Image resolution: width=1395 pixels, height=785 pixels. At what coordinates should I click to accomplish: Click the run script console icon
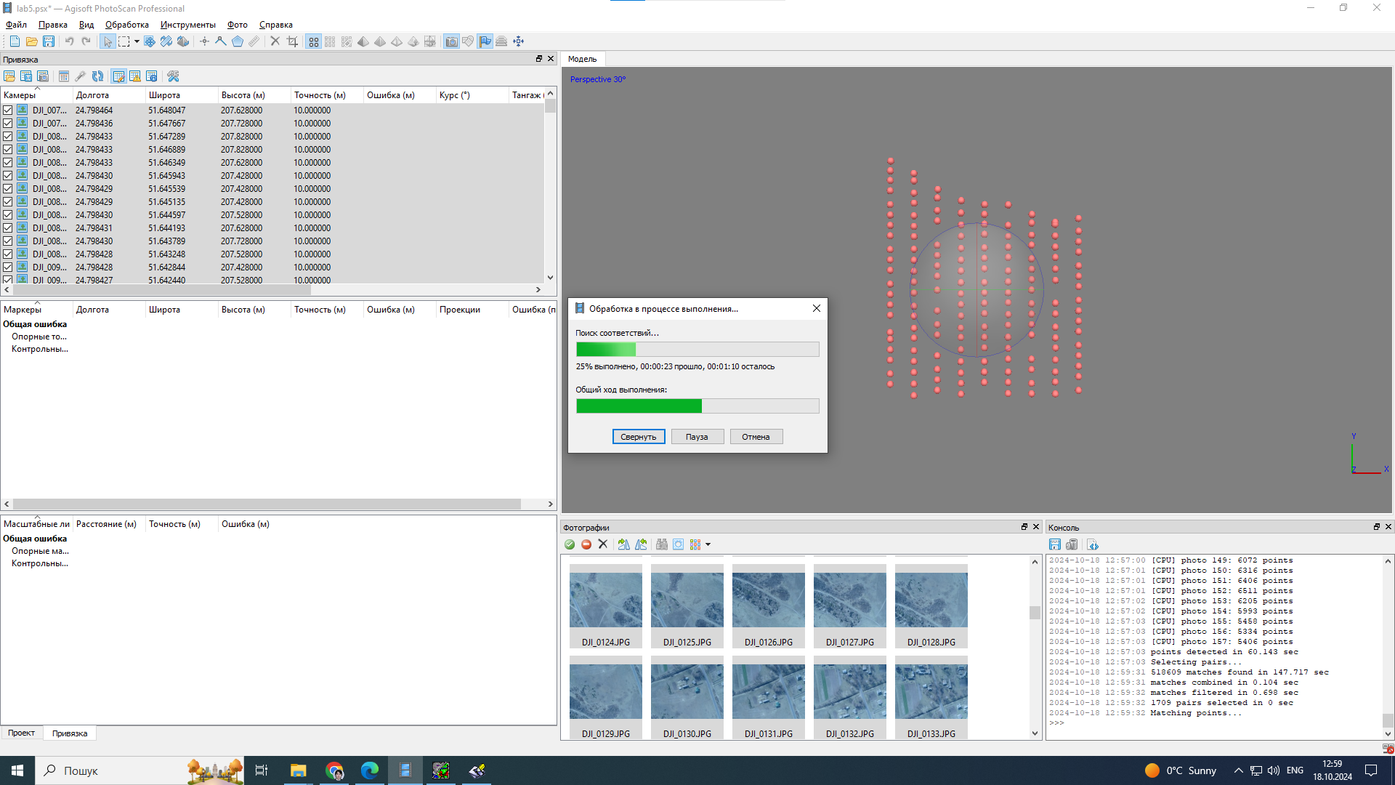[x=1093, y=544]
